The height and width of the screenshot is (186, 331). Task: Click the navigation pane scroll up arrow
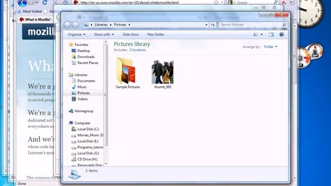[106, 42]
